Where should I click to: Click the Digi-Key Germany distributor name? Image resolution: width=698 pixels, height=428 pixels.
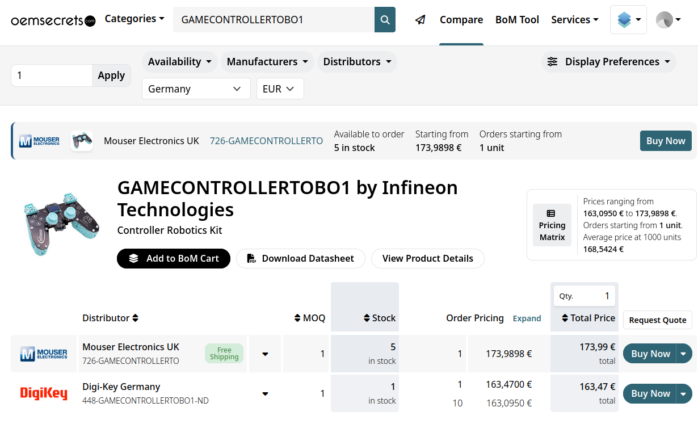point(121,387)
